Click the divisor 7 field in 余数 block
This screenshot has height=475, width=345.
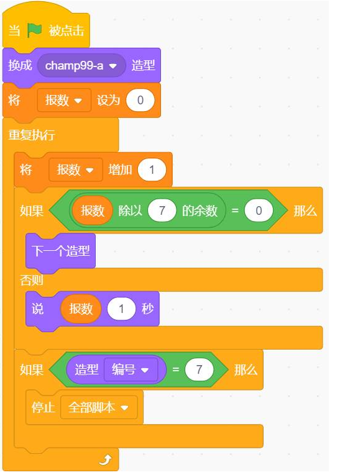pos(162,210)
